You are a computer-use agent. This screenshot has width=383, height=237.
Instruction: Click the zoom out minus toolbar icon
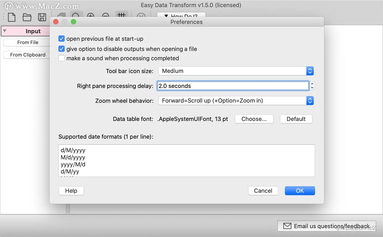(106, 15)
